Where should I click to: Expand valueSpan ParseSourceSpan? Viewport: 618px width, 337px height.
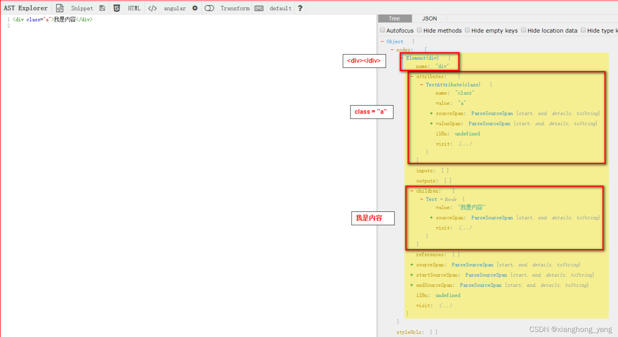pyautogui.click(x=431, y=124)
